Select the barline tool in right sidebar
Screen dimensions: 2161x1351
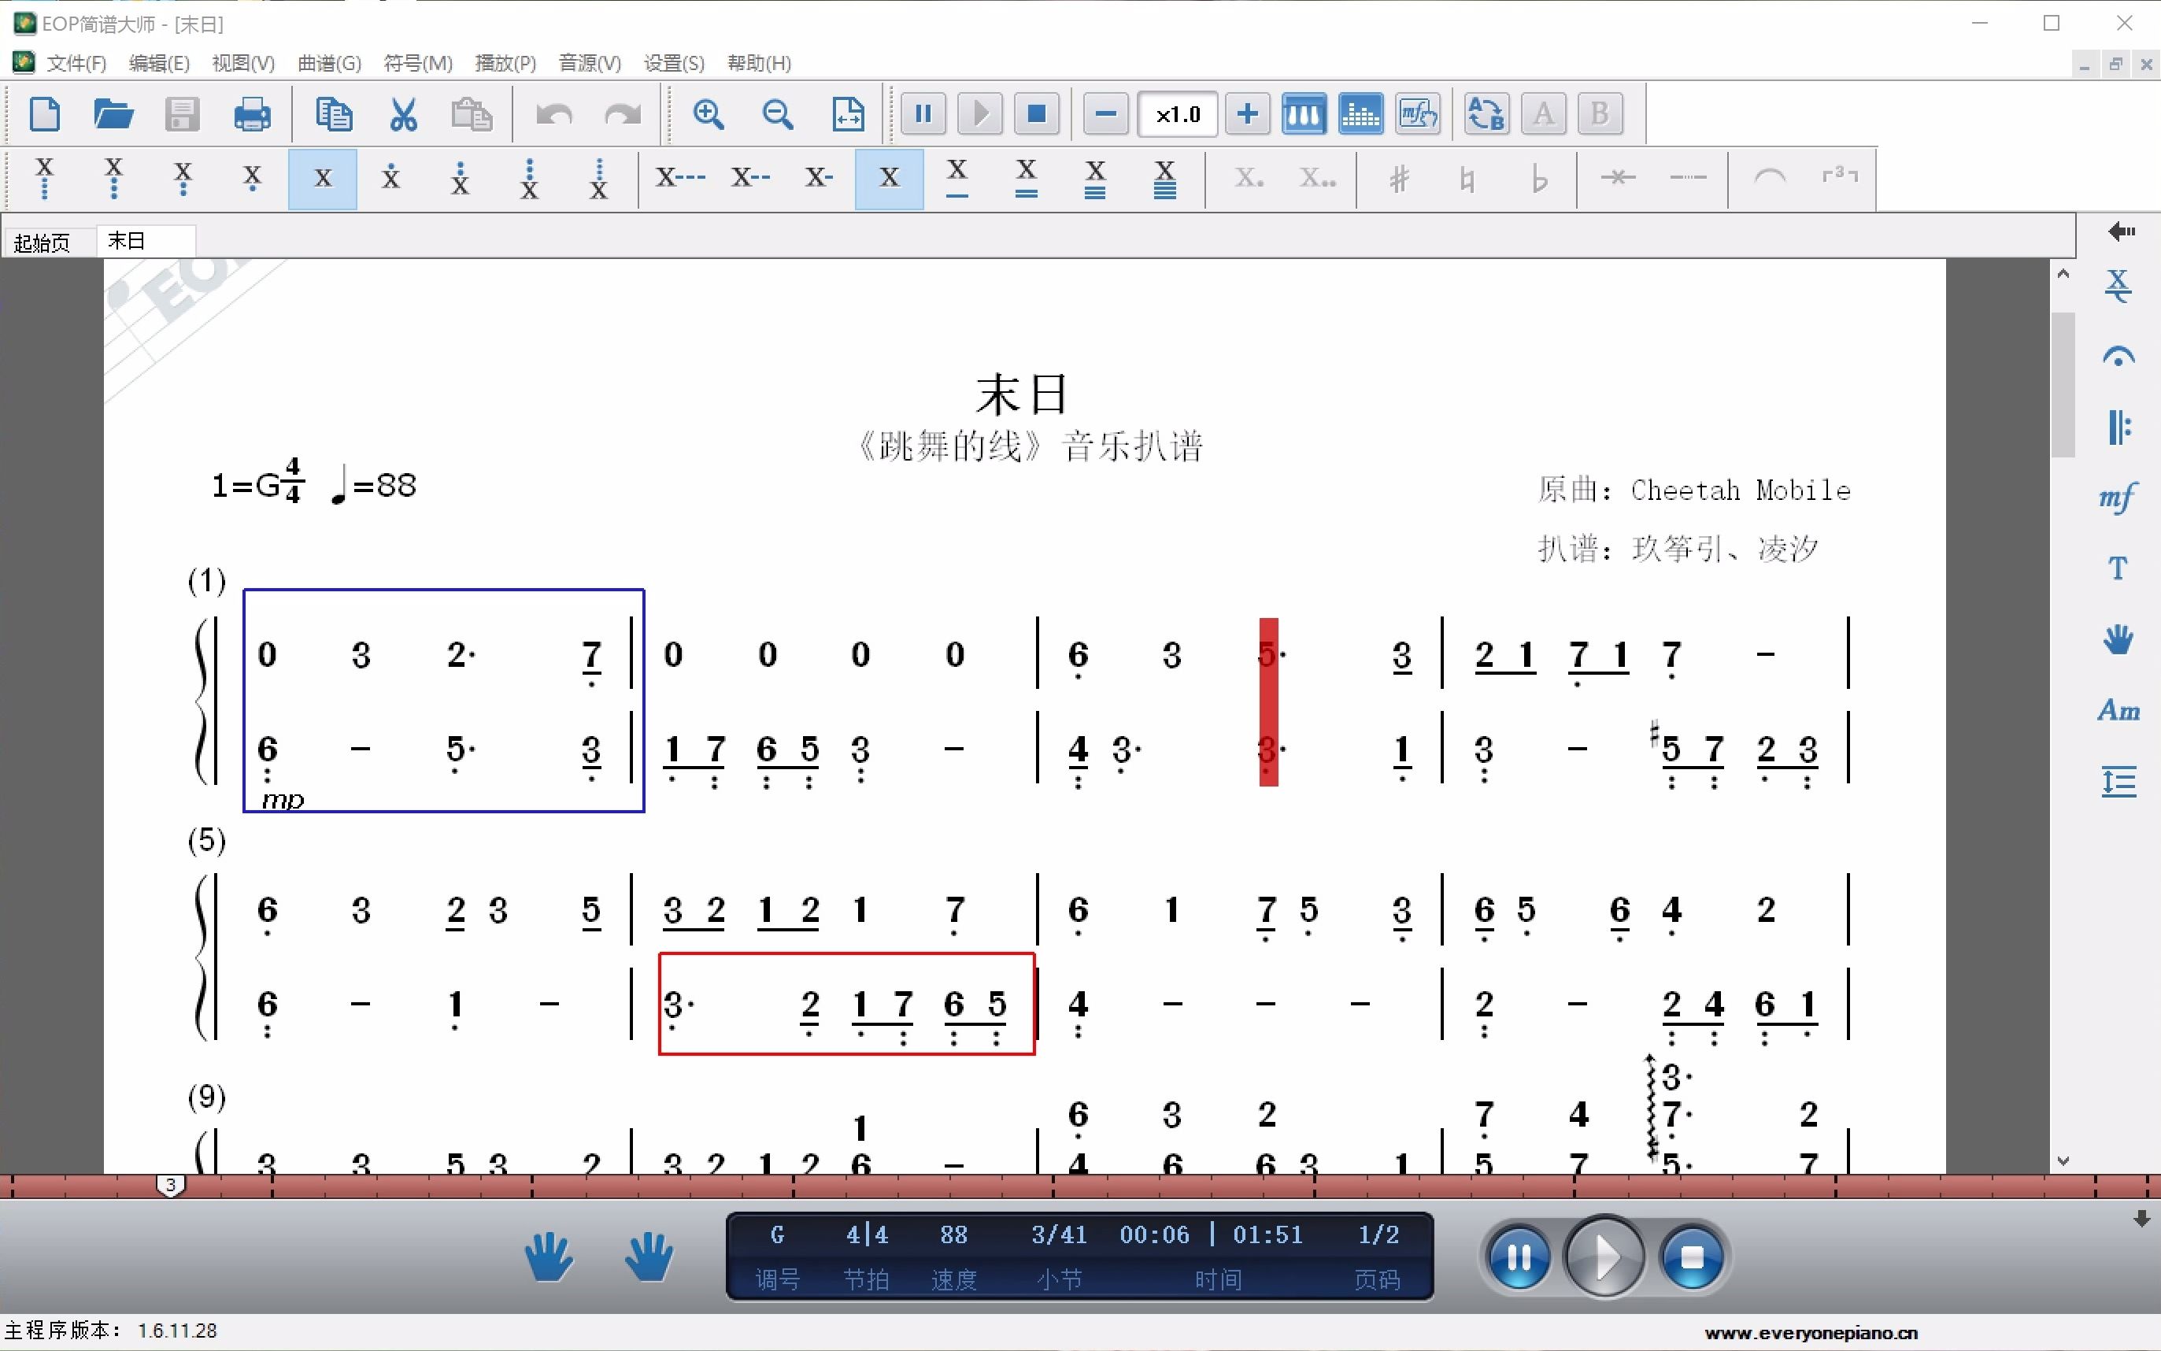(x=2119, y=427)
